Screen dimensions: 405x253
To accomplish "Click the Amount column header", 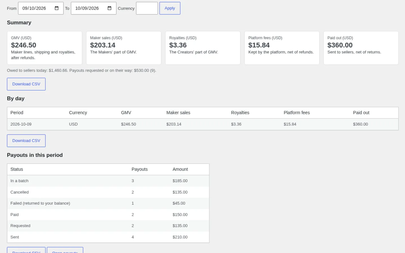I will pos(180,169).
